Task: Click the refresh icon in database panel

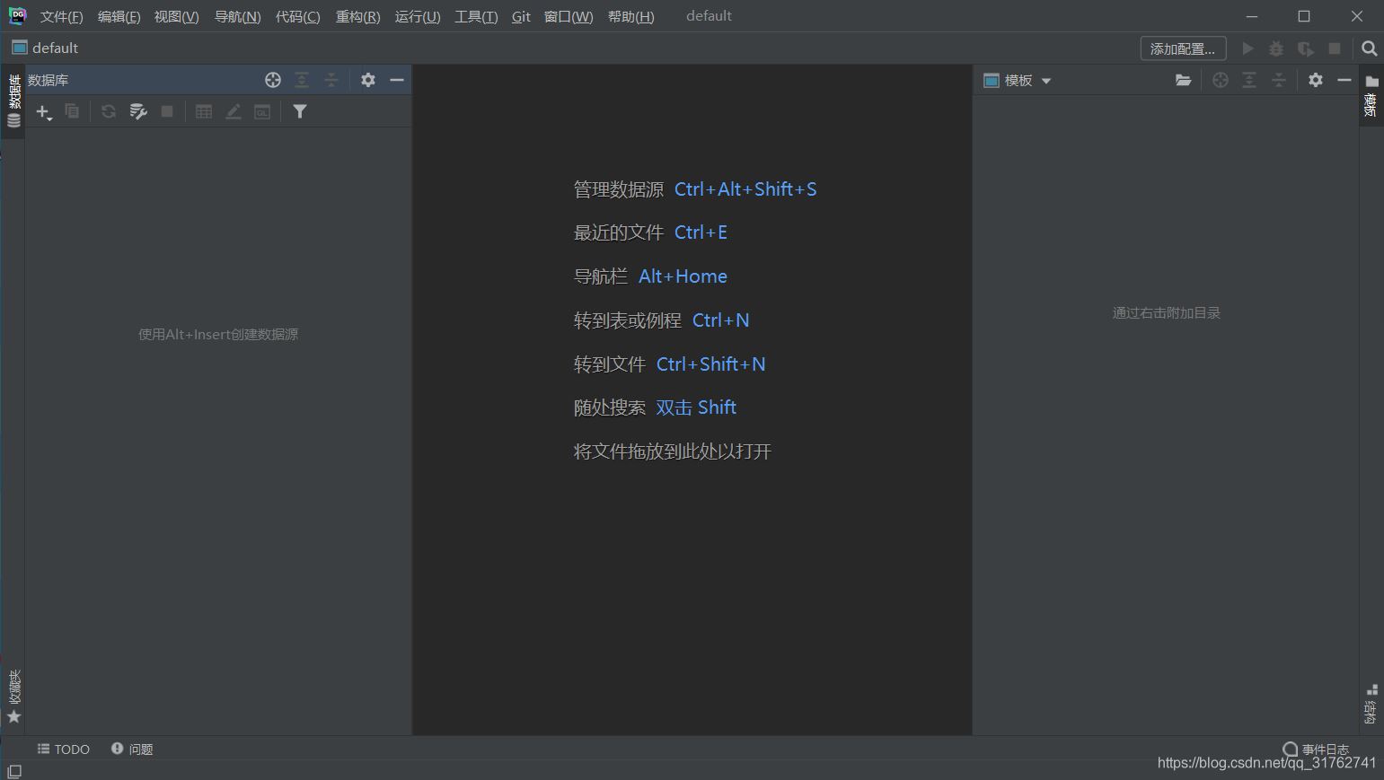Action: click(109, 112)
